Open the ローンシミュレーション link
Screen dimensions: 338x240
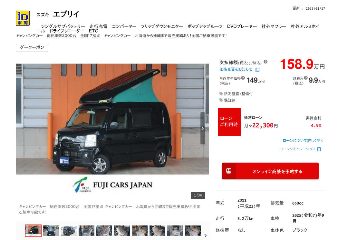297,149
